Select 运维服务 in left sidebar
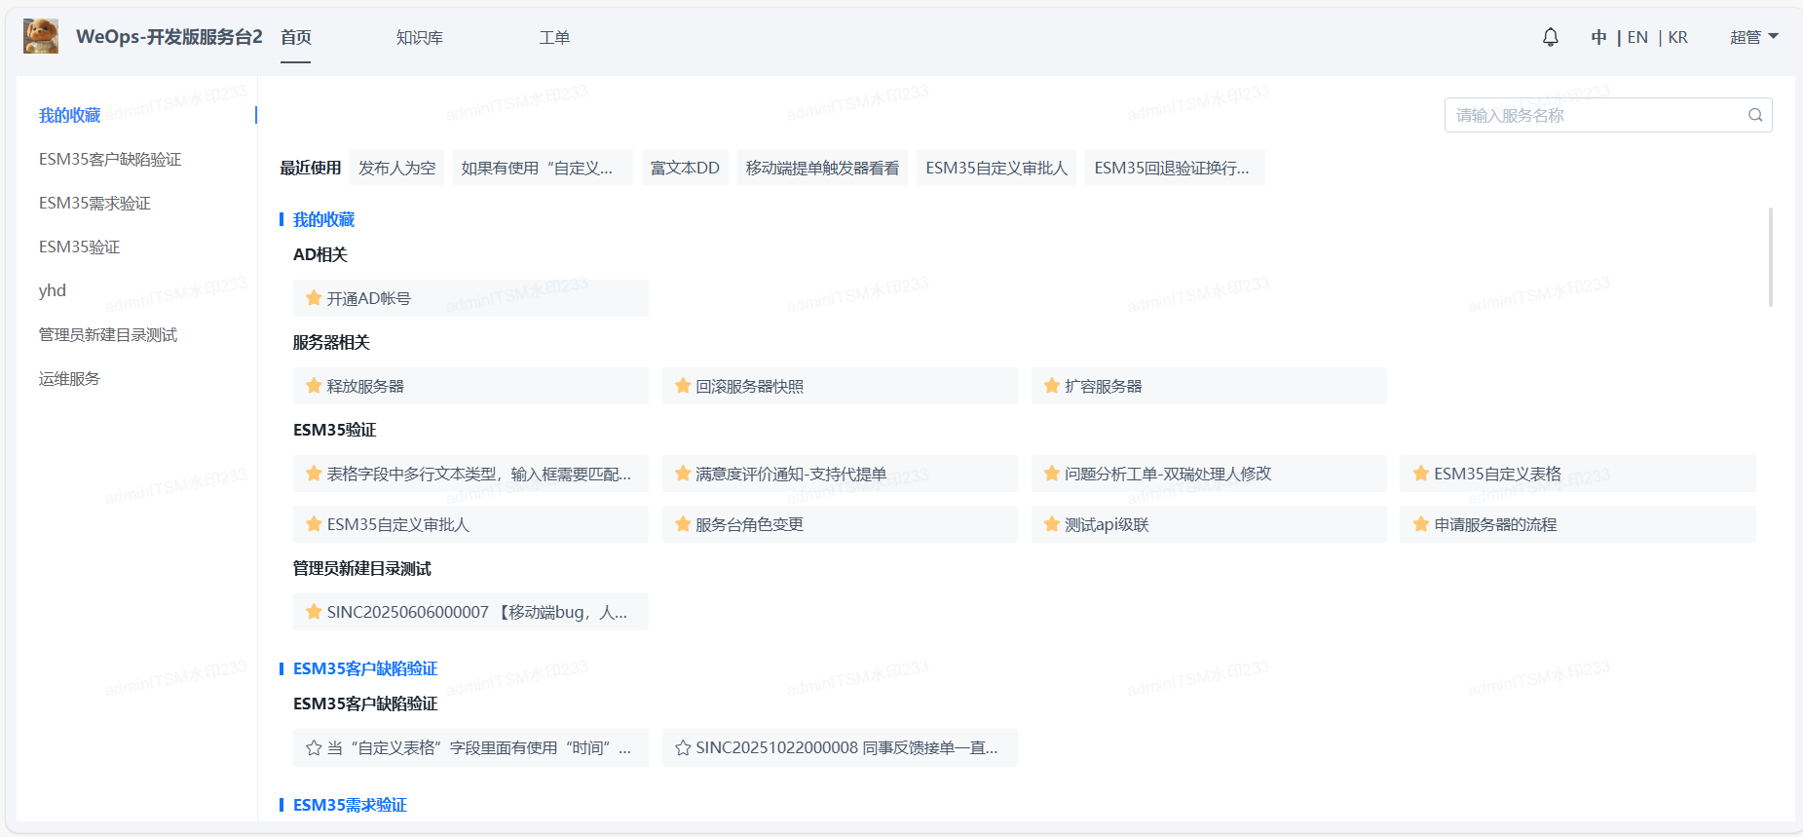The height and width of the screenshot is (837, 1803). (69, 378)
